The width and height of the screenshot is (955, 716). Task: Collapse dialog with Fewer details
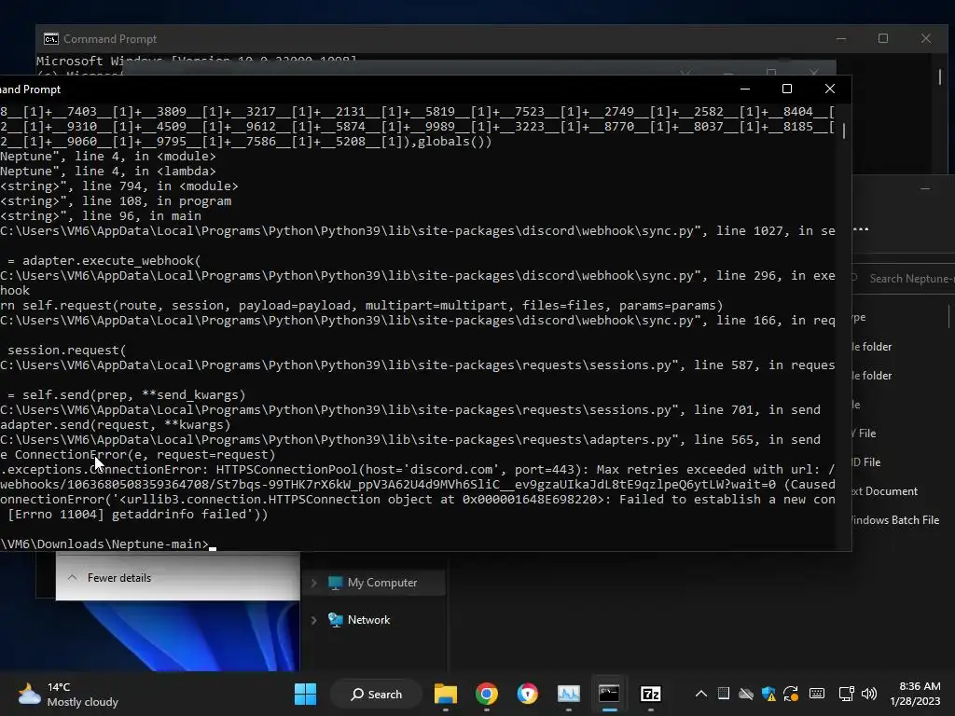point(110,578)
